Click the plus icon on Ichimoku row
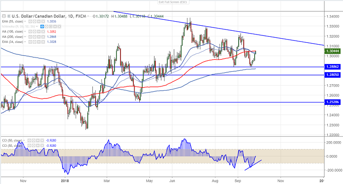The image size is (343, 184). (55, 27)
